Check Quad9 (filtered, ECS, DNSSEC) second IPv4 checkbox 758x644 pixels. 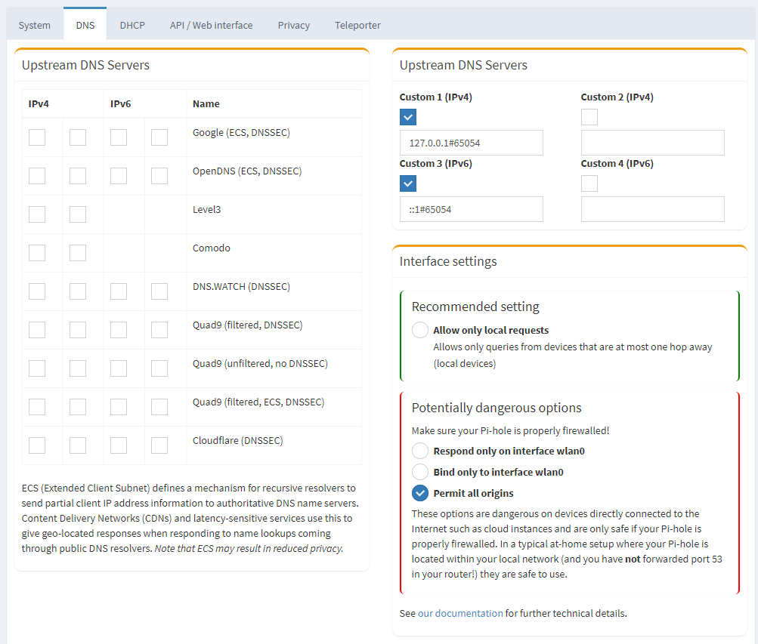click(x=78, y=407)
